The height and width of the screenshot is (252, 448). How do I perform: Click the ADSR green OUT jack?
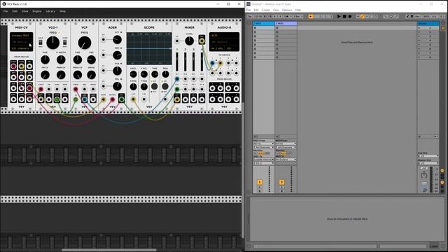[x=121, y=99]
